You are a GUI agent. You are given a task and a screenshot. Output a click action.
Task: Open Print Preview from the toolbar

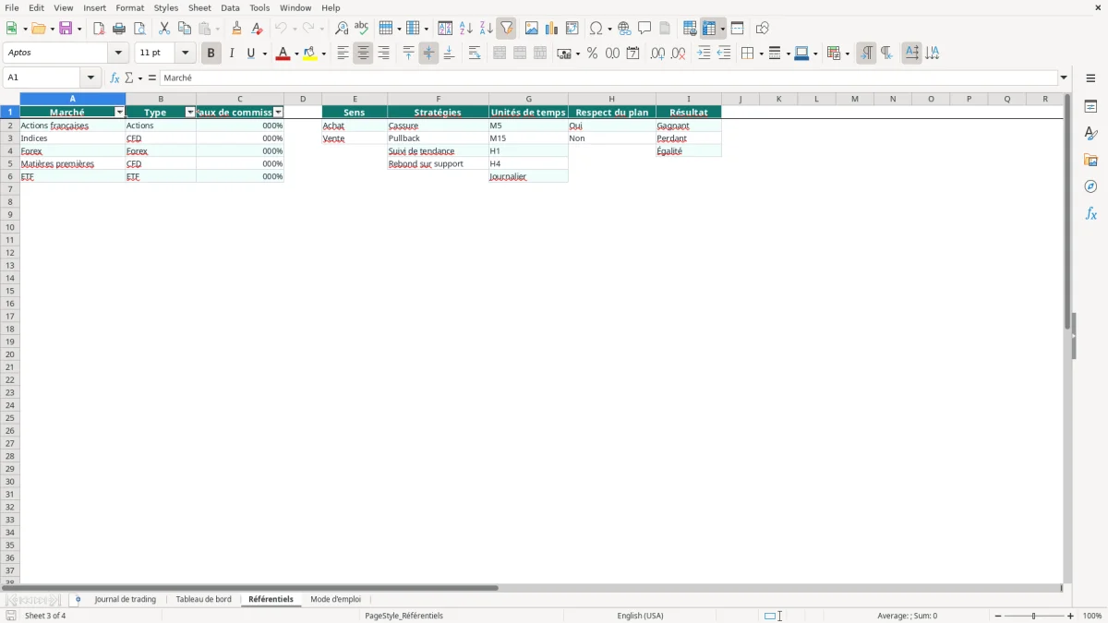(x=139, y=29)
